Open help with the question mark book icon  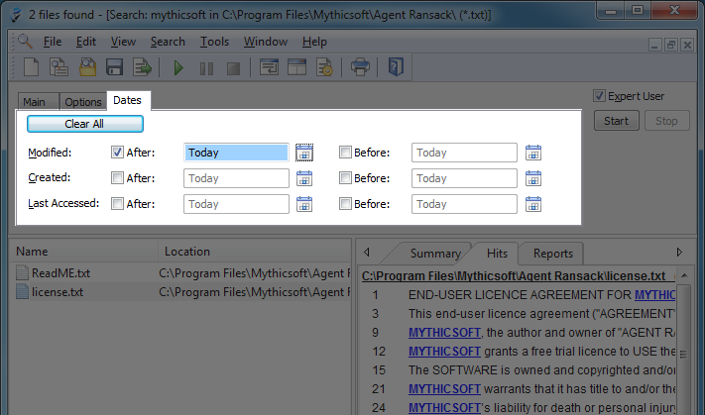pos(396,68)
